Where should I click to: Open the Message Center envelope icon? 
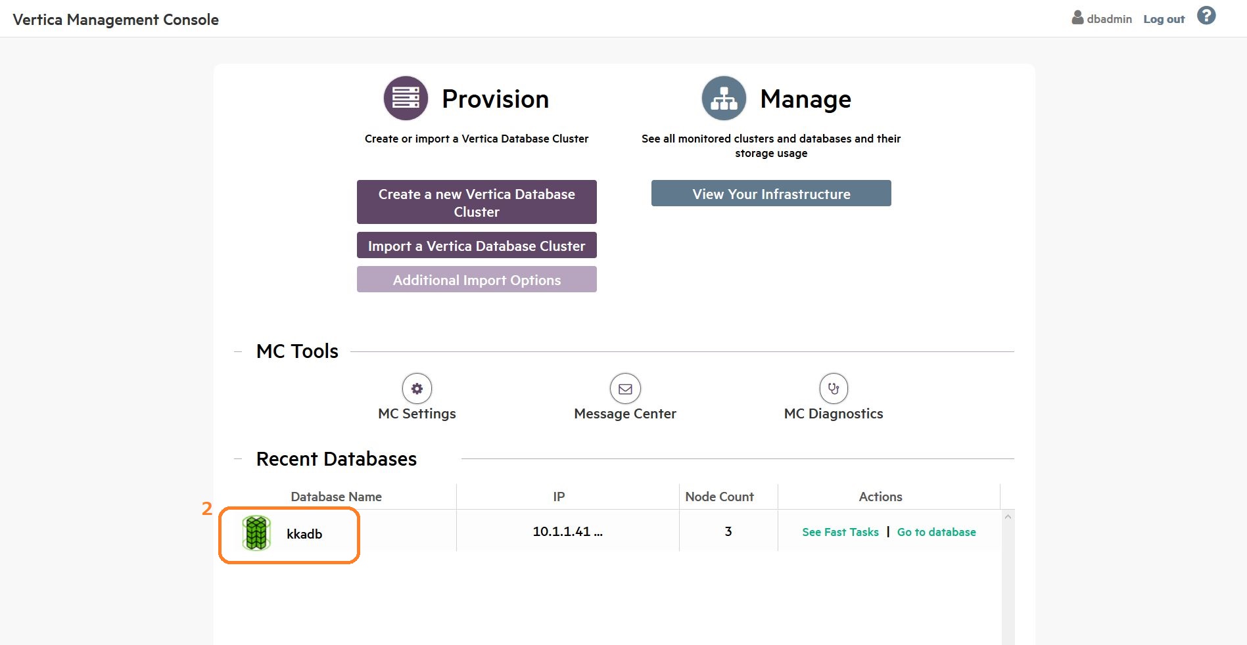pyautogui.click(x=625, y=389)
